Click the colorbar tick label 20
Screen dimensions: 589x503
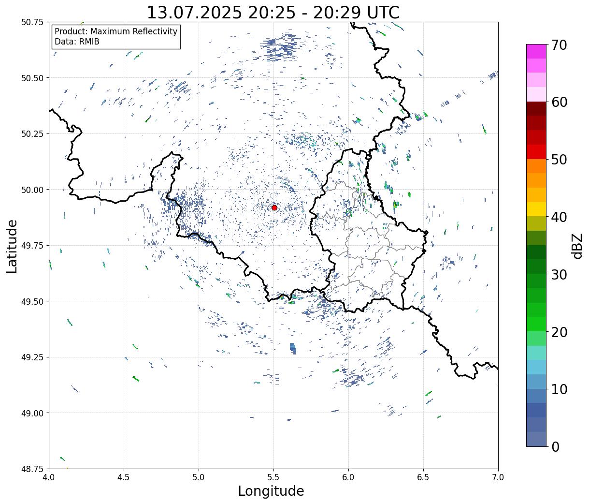tap(559, 332)
